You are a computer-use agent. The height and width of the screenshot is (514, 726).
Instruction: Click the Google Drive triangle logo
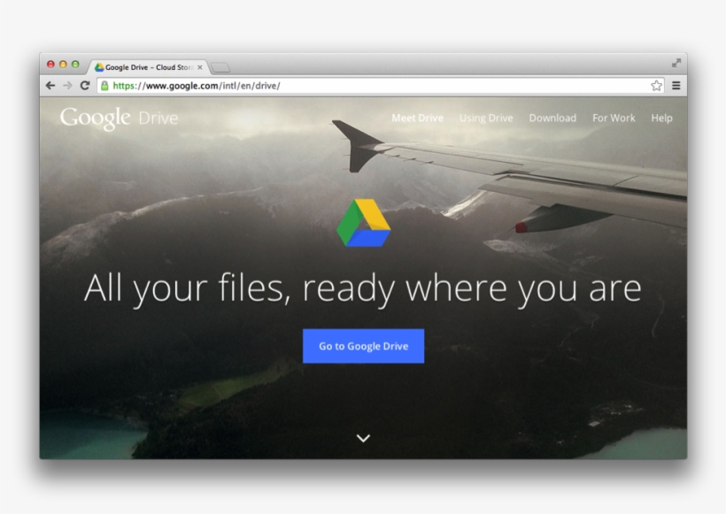click(x=363, y=223)
